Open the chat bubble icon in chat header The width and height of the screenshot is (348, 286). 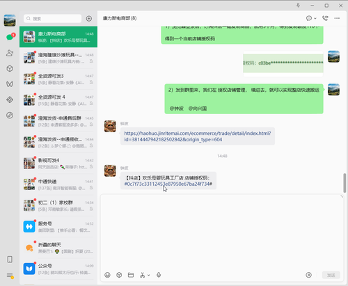tap(309, 18)
